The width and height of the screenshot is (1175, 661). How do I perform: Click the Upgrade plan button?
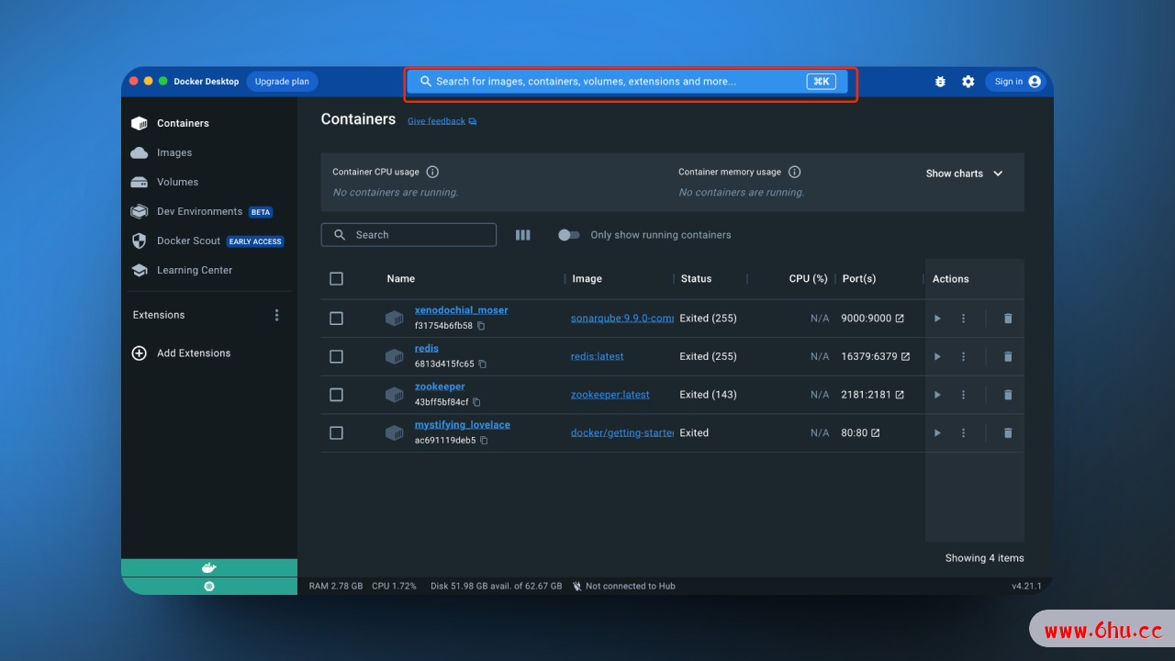click(282, 82)
